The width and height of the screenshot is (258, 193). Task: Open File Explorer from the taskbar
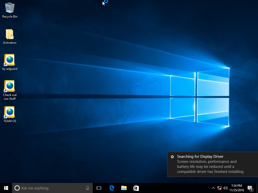[124, 188]
